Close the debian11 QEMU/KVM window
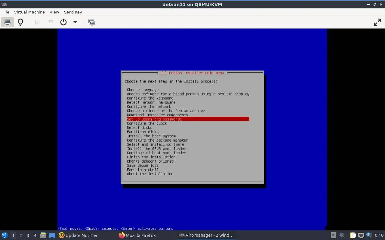The height and width of the screenshot is (240, 385). (381, 4)
